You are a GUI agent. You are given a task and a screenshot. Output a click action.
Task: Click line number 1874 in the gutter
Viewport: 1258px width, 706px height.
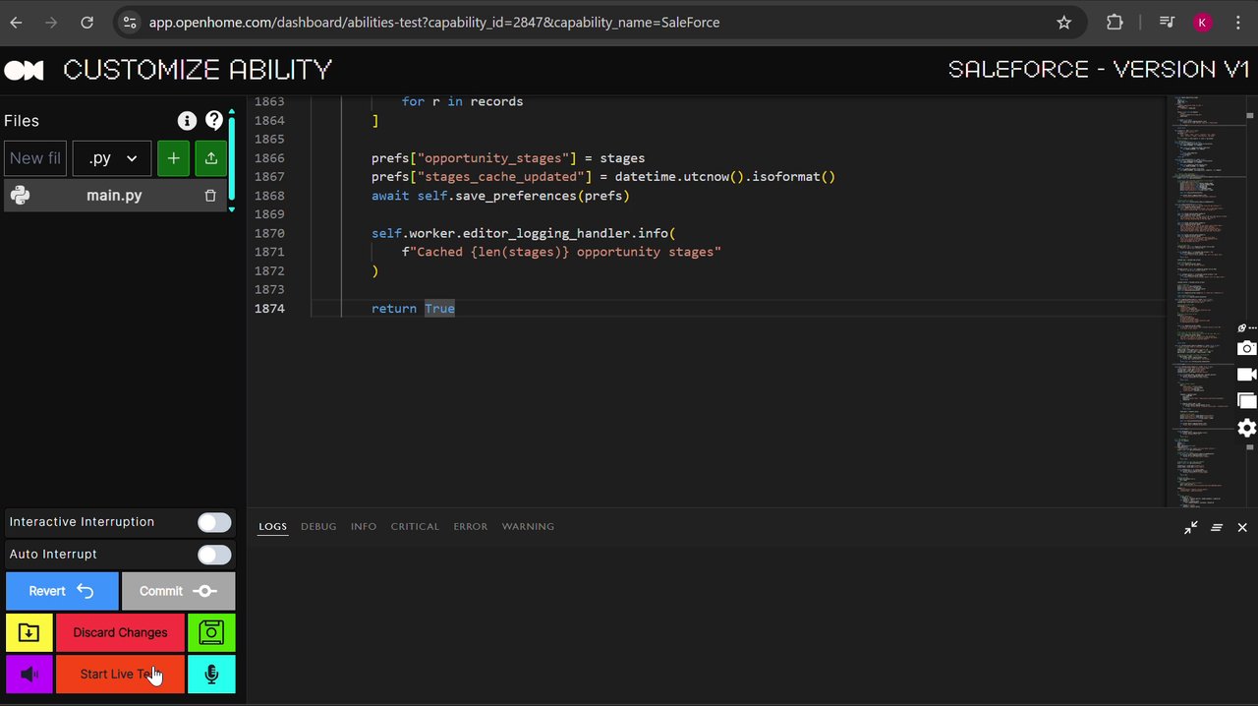click(269, 309)
